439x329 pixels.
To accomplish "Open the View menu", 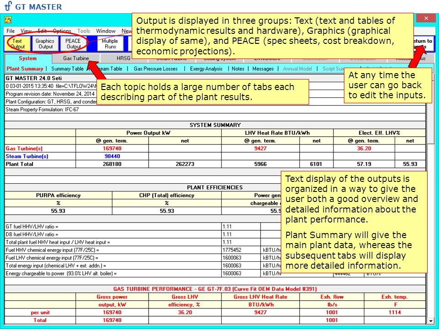I will click(x=26, y=31).
